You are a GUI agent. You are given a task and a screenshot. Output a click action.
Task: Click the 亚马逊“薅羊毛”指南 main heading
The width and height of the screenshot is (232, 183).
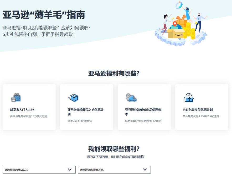click(x=44, y=15)
